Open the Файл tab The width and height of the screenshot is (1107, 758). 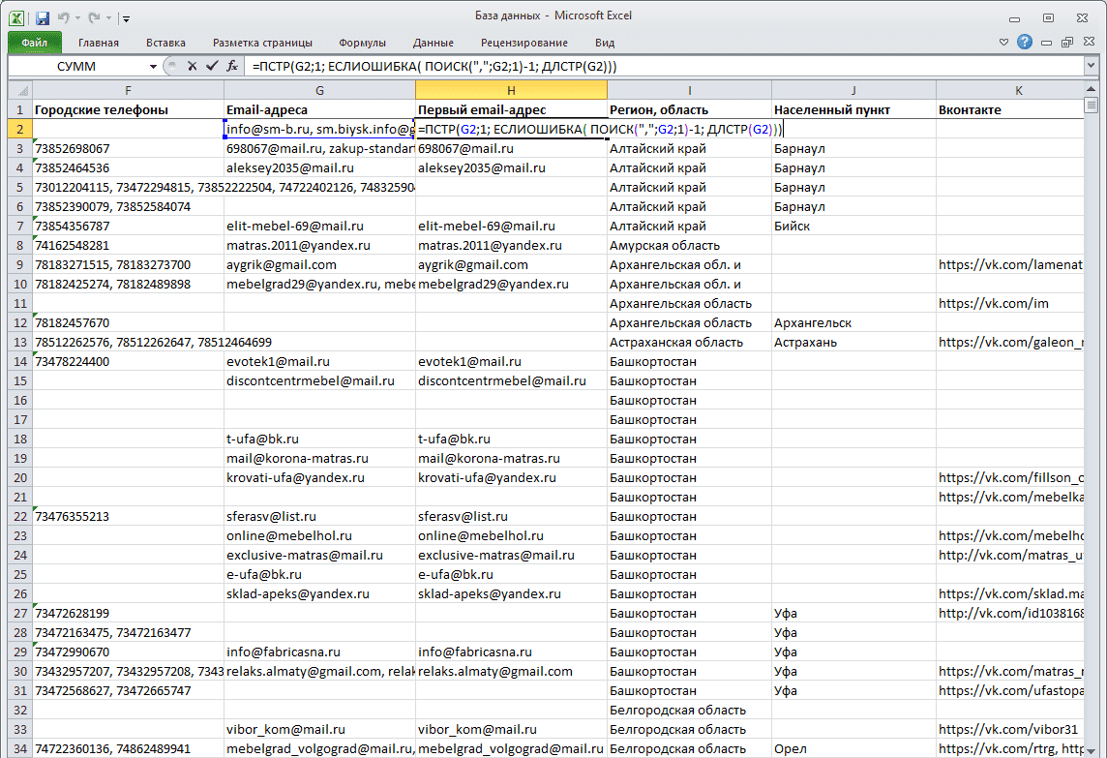[35, 43]
